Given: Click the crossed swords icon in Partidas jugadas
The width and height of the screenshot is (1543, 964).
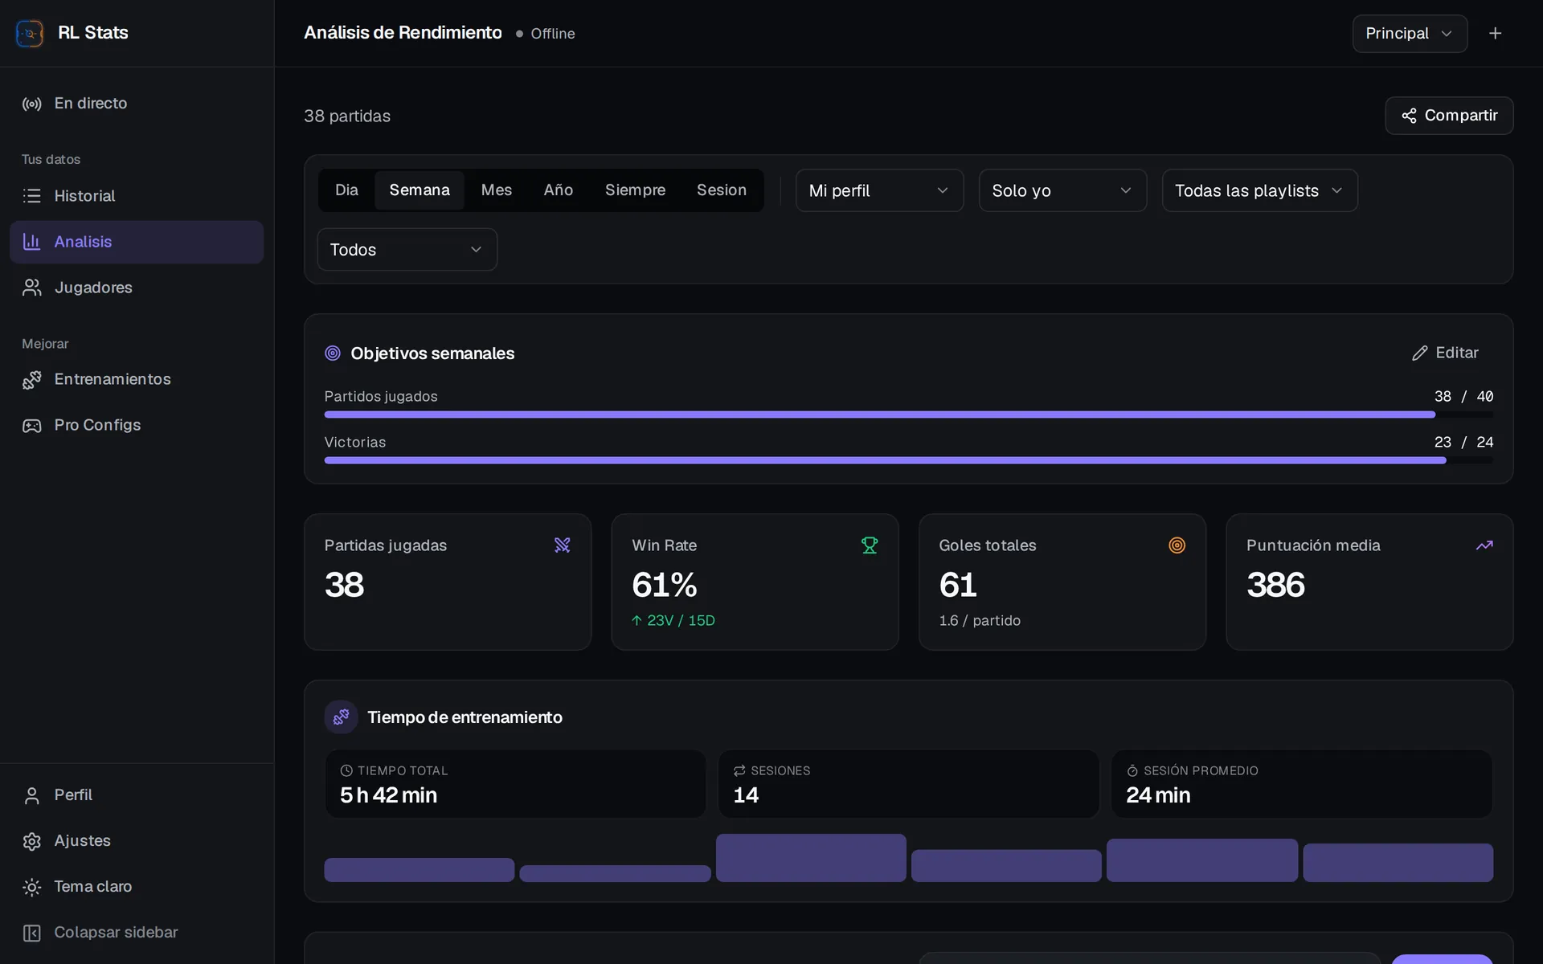Looking at the screenshot, I should (x=563, y=545).
